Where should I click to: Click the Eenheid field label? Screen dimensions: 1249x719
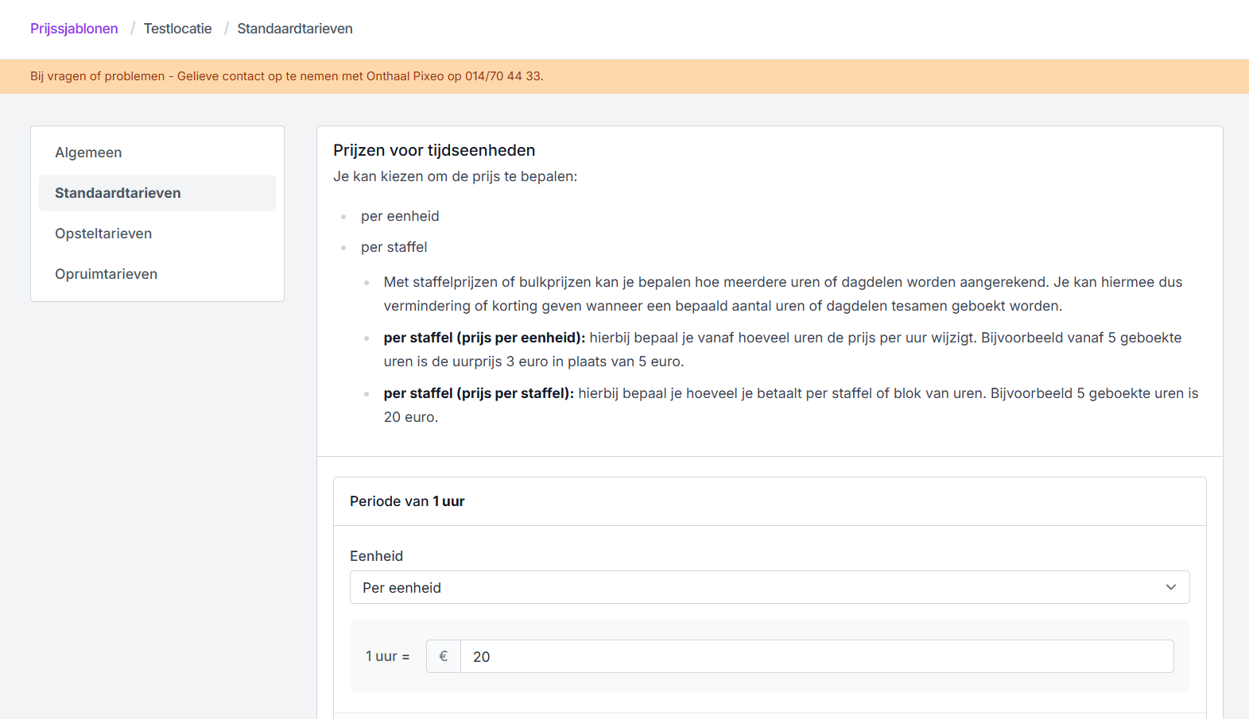[376, 556]
